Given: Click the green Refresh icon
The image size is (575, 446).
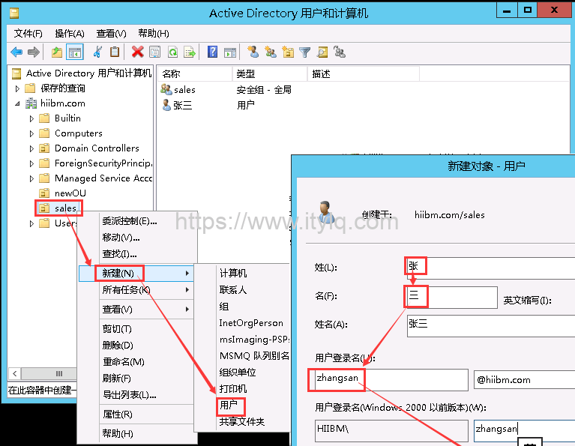Looking at the screenshot, I should pos(172,52).
